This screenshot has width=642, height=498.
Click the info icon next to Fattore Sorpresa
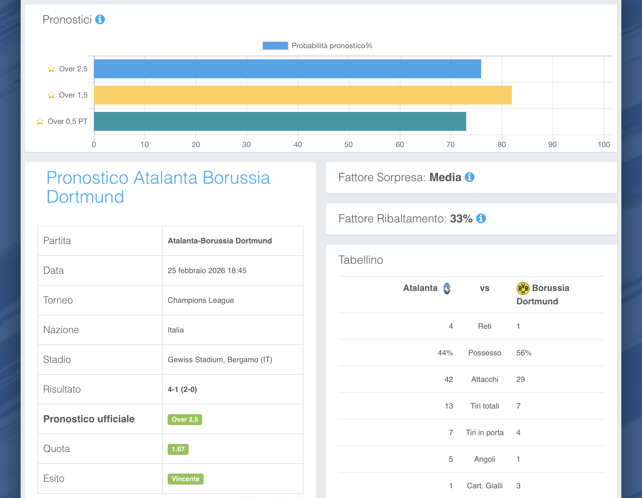tap(469, 177)
